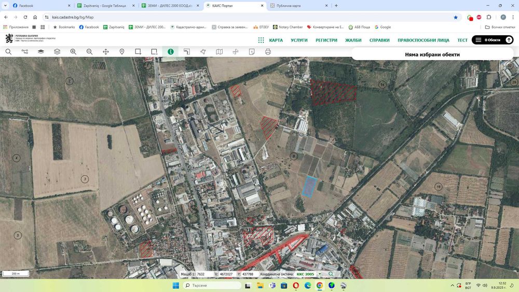Screen dimensions: 519x292
Task: Click the 0 Обекти button
Action: click(493, 40)
